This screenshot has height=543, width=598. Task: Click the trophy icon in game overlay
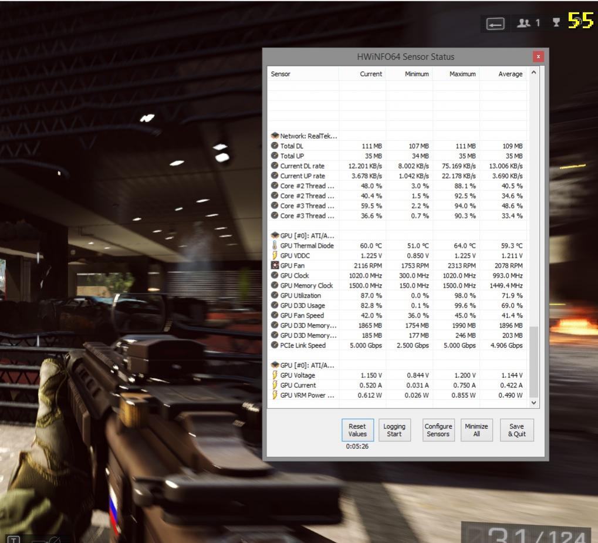point(556,23)
